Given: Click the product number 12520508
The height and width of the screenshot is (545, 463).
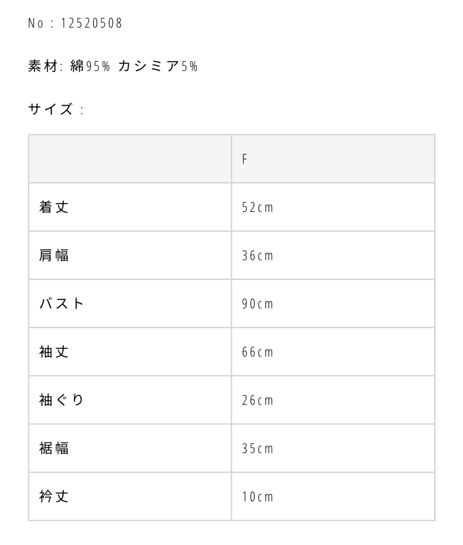Looking at the screenshot, I should [x=91, y=24].
